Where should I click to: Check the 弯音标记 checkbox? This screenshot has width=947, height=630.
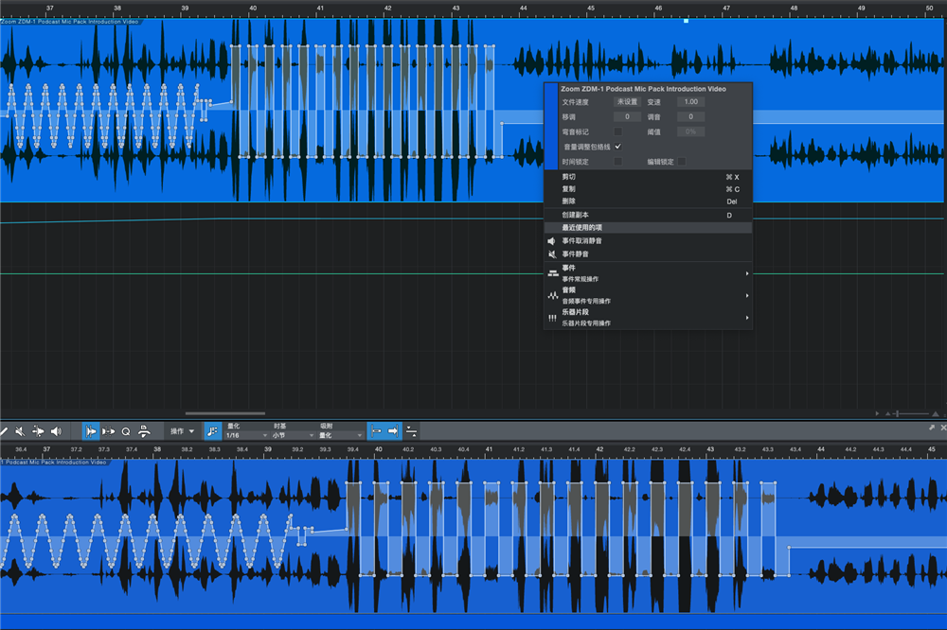(x=617, y=131)
